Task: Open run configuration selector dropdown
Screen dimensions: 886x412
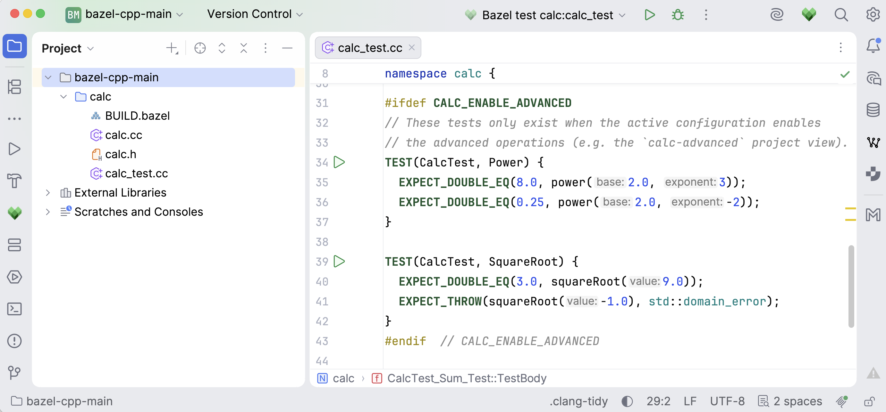Action: [x=545, y=15]
